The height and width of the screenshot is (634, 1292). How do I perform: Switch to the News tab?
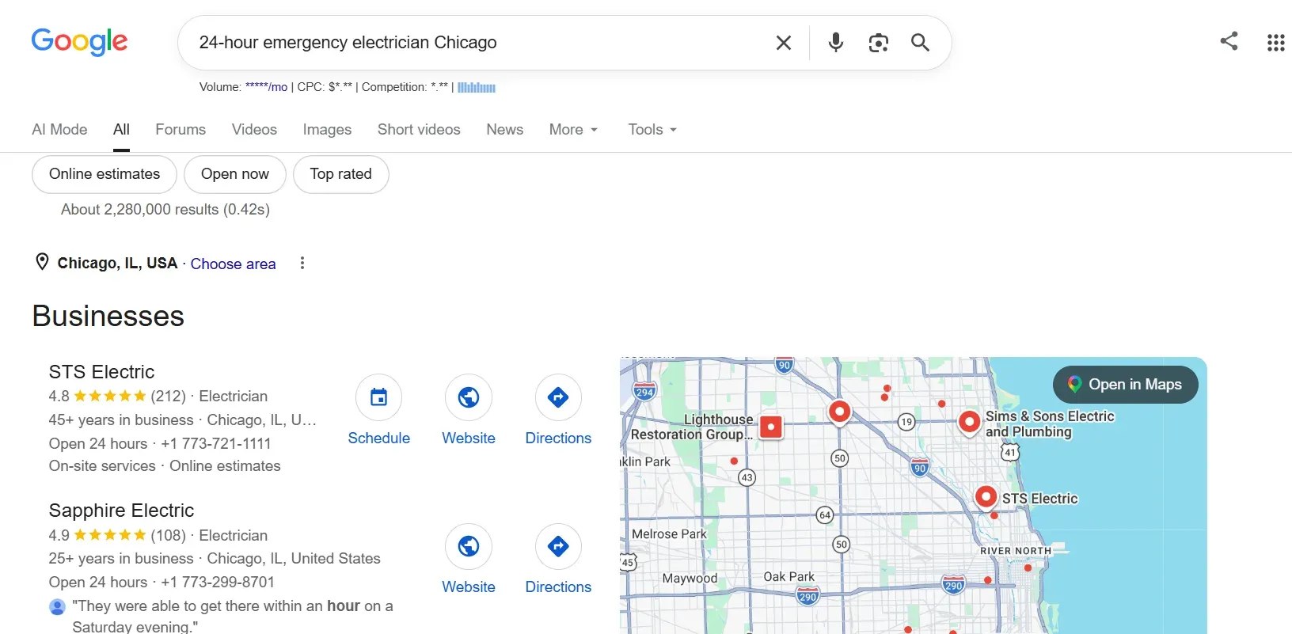tap(504, 130)
